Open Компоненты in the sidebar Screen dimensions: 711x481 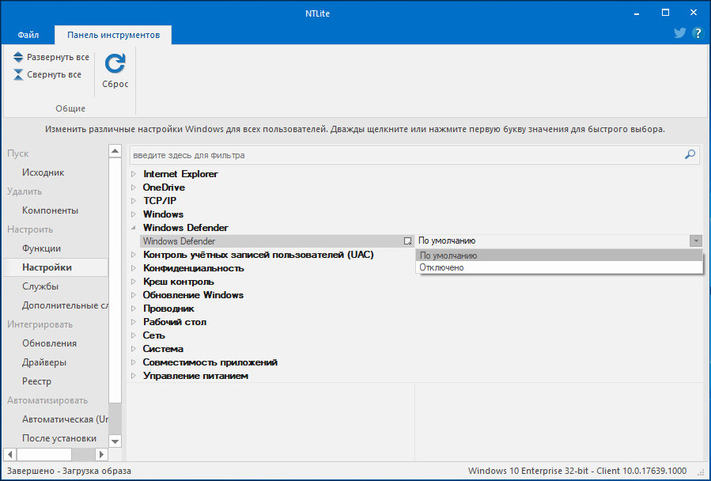(x=50, y=210)
